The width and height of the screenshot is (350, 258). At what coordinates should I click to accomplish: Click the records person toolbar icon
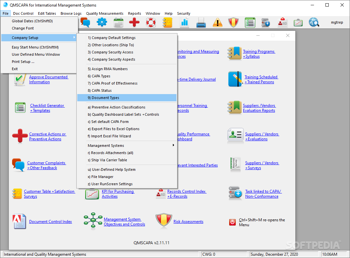(x=283, y=22)
